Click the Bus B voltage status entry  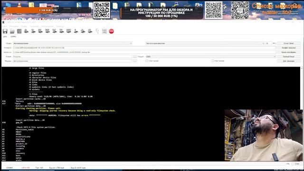(x=78, y=168)
